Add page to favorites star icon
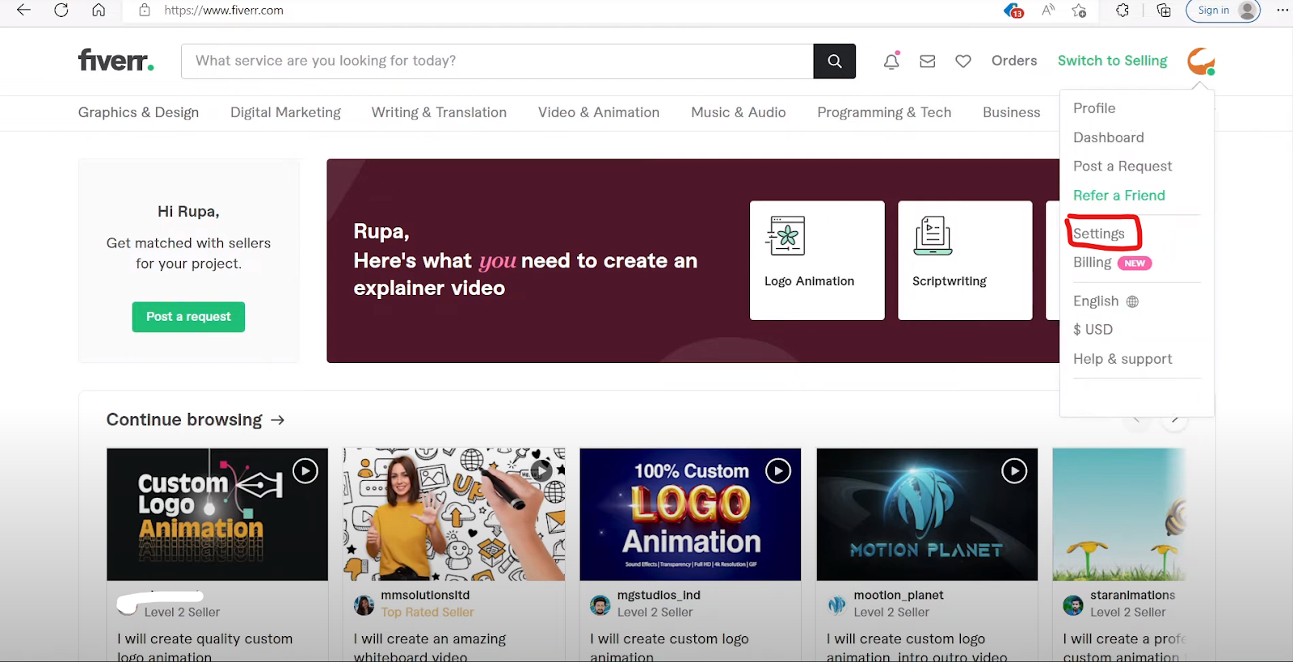This screenshot has height=662, width=1293. [x=1079, y=11]
